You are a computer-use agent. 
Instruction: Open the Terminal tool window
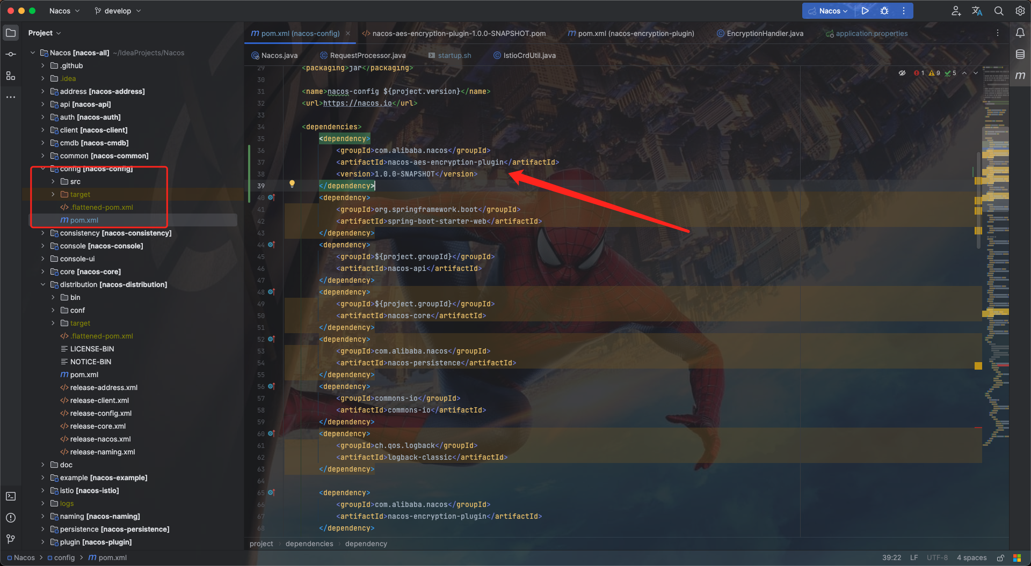pos(11,496)
